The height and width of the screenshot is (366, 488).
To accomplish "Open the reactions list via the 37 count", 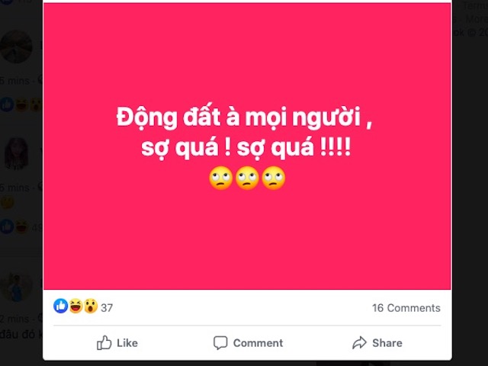I will [x=107, y=308].
